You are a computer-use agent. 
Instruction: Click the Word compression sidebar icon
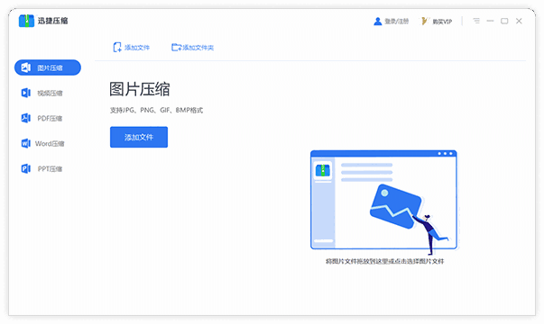(x=26, y=143)
